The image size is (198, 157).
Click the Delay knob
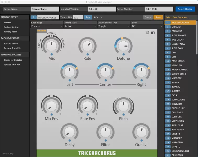point(70,132)
